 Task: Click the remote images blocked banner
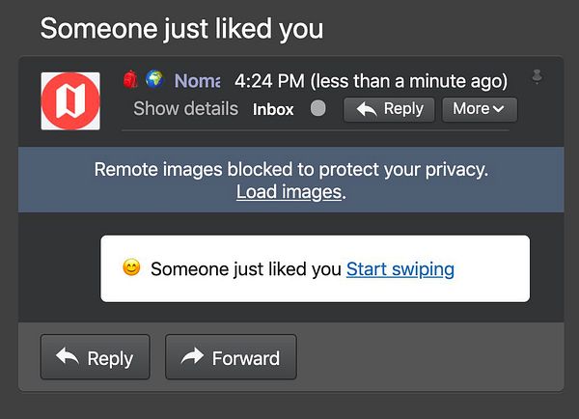click(290, 171)
